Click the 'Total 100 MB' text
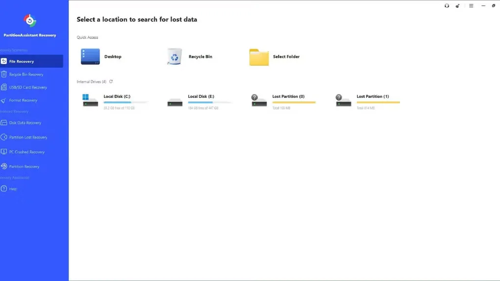 [x=281, y=108]
